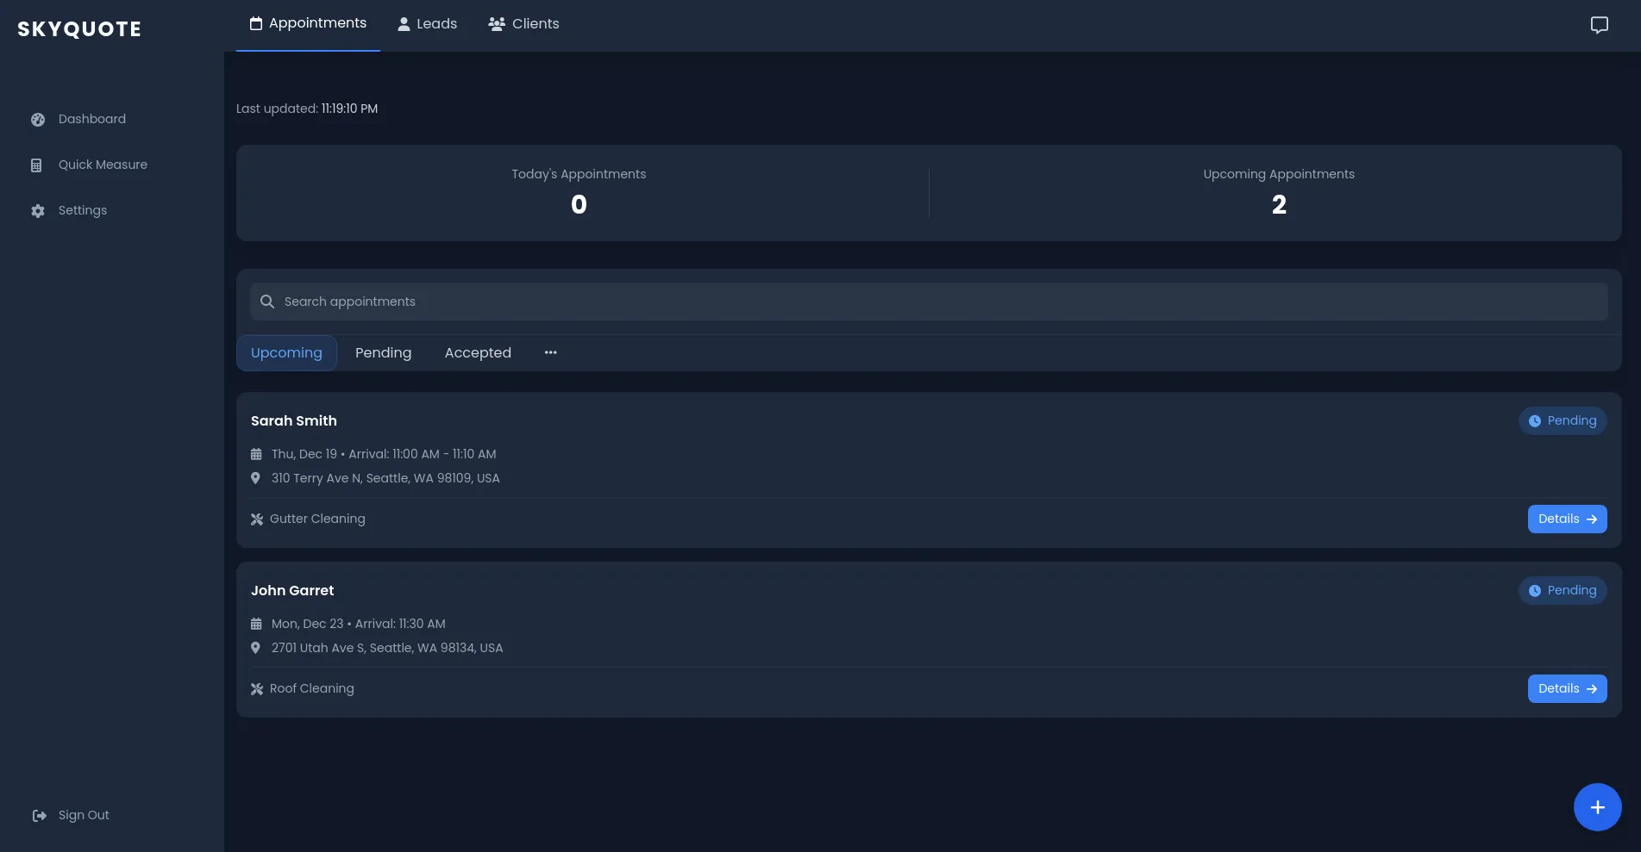Screen dimensions: 1641x852
Task: Click the Gutter Cleaning service label
Action: click(317, 519)
